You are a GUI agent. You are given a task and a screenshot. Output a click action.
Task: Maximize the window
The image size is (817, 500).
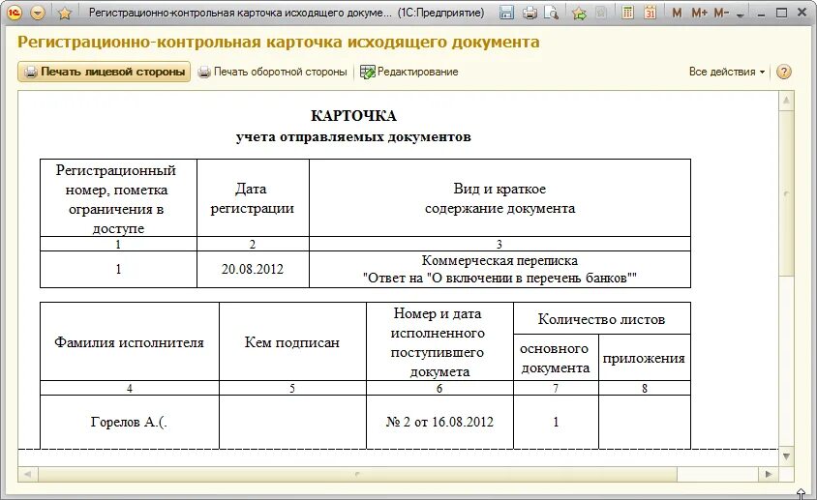pyautogui.click(x=781, y=13)
